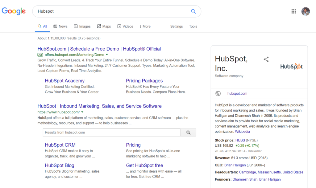Click the Wikipedia link in description

point(242,131)
